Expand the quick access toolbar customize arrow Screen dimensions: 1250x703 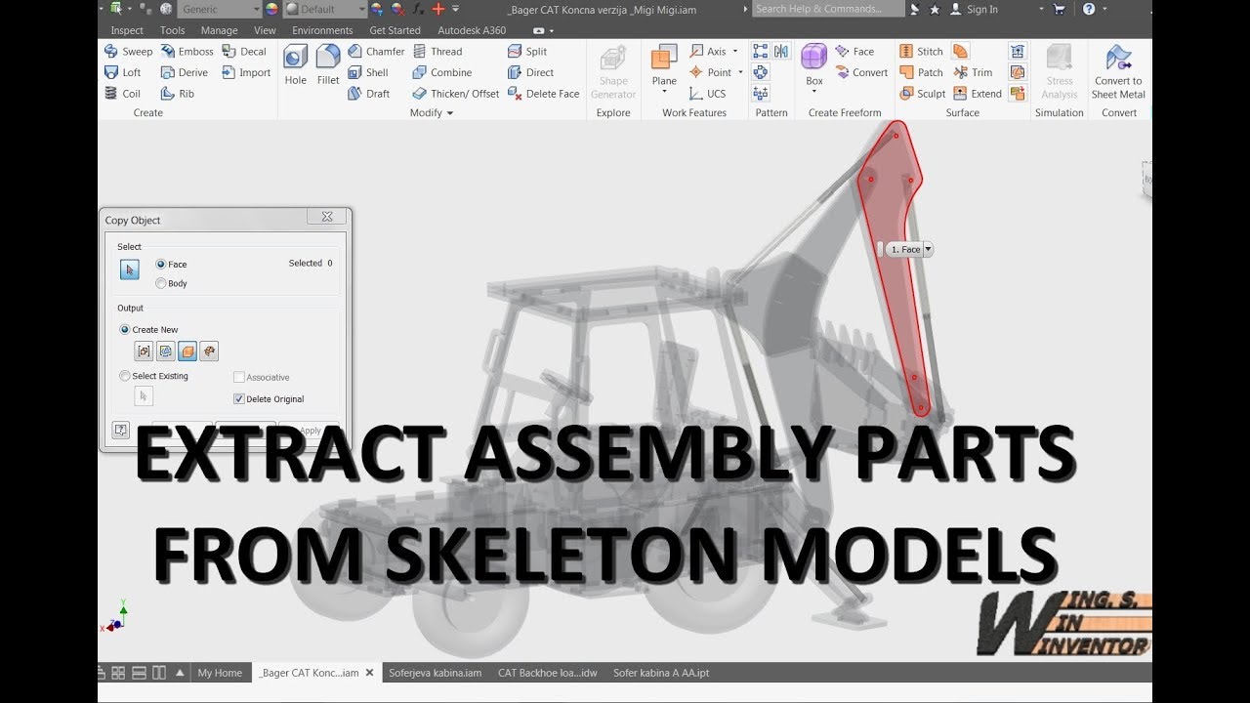(455, 9)
